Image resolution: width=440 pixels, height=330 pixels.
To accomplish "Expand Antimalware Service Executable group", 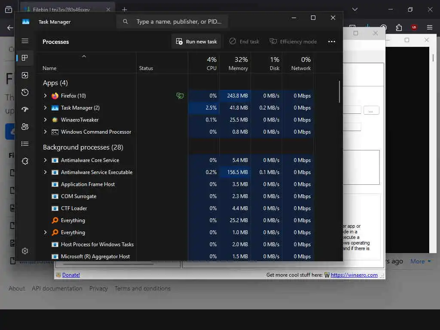I will pyautogui.click(x=45, y=172).
